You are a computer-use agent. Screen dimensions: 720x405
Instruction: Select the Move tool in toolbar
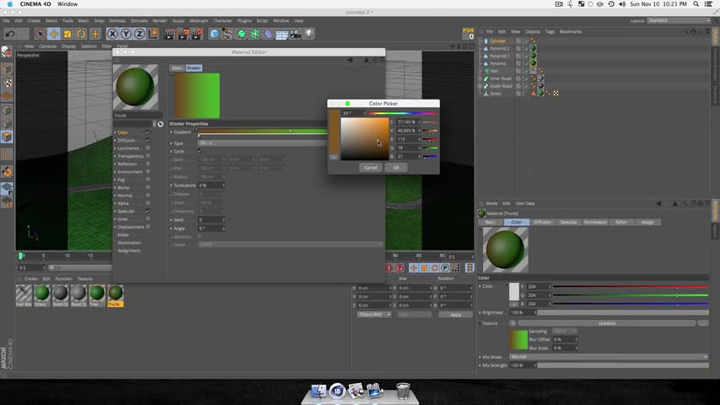point(54,34)
